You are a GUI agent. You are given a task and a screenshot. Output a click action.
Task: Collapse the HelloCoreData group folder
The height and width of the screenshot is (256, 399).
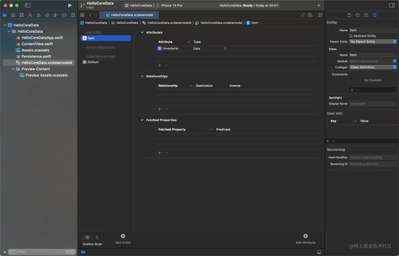click(x=9, y=31)
